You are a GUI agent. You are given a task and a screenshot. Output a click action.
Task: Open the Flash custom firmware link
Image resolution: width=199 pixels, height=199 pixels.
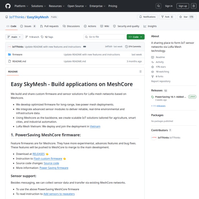(48, 159)
